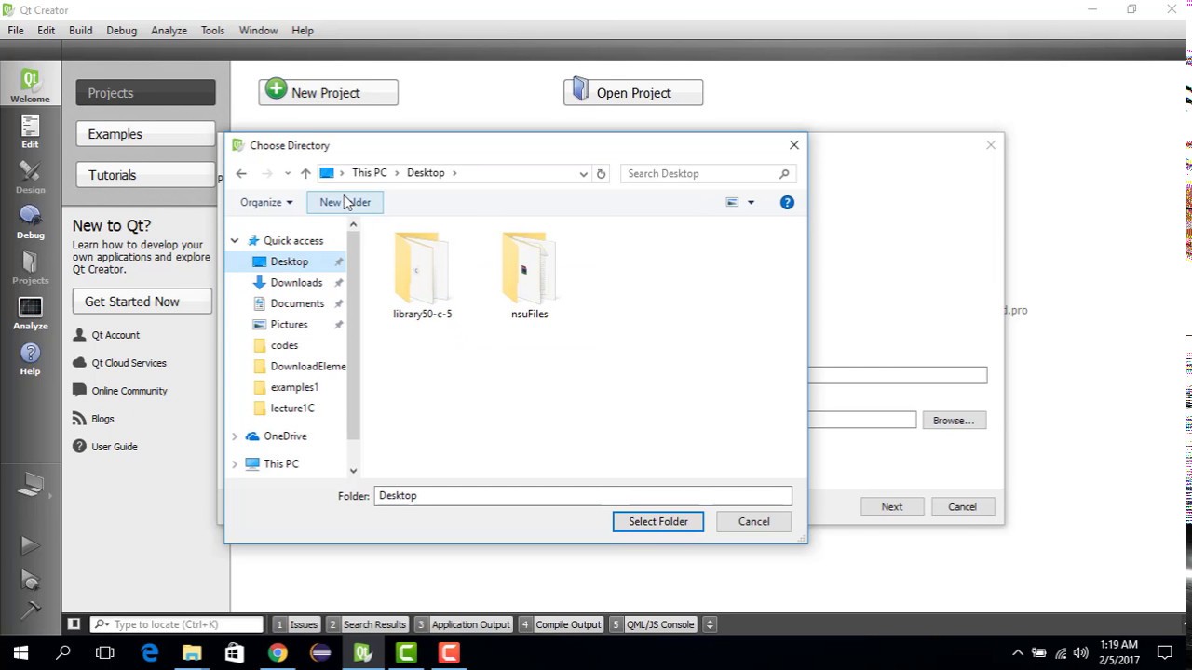This screenshot has width=1192, height=670.
Task: Select lecture1C folder in navigation pane
Action: tap(292, 408)
